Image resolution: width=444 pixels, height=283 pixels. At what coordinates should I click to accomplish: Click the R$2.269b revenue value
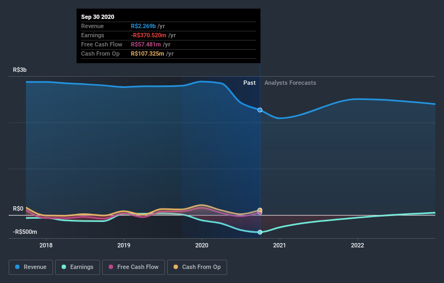pyautogui.click(x=143, y=26)
